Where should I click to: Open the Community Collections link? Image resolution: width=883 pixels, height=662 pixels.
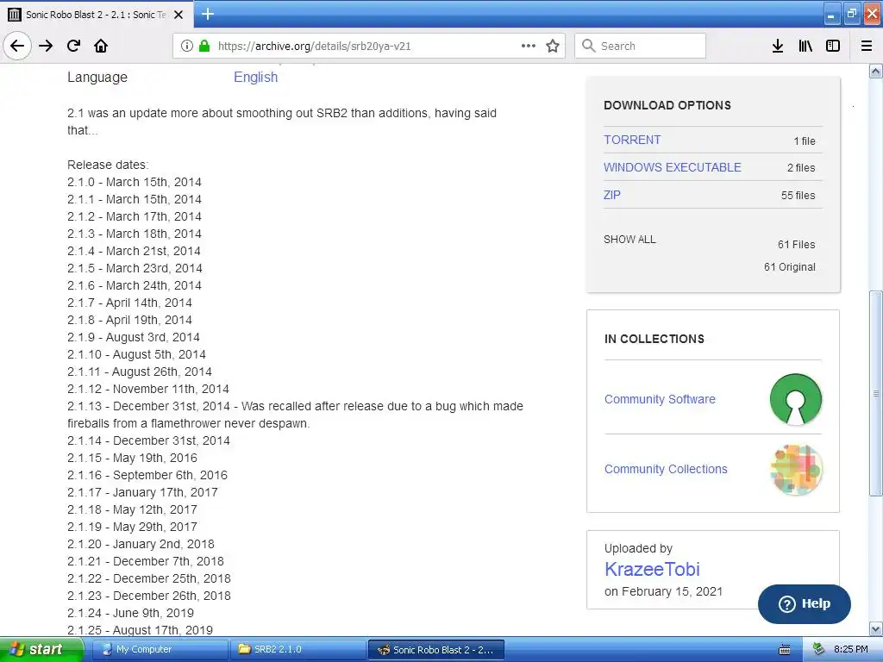pyautogui.click(x=666, y=469)
